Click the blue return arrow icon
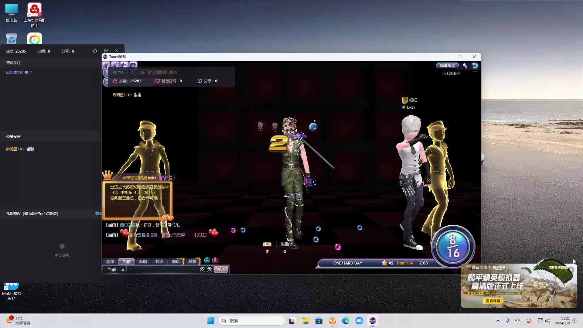Viewport: 583px width, 328px height. pos(475,66)
